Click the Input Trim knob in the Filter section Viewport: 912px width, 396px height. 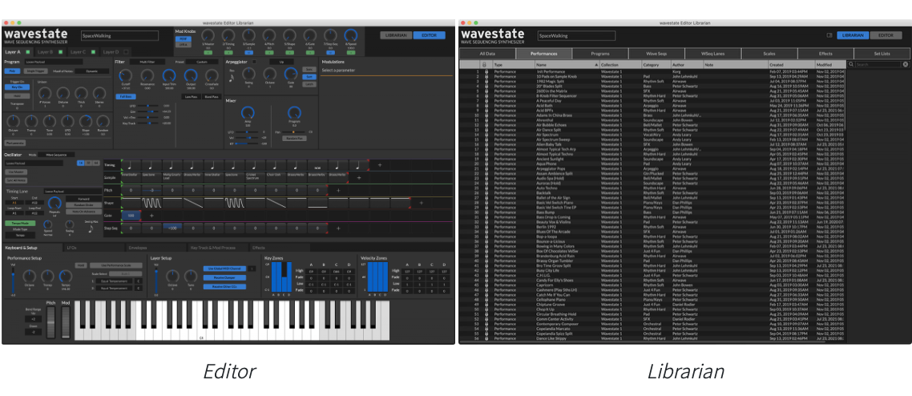coord(168,75)
